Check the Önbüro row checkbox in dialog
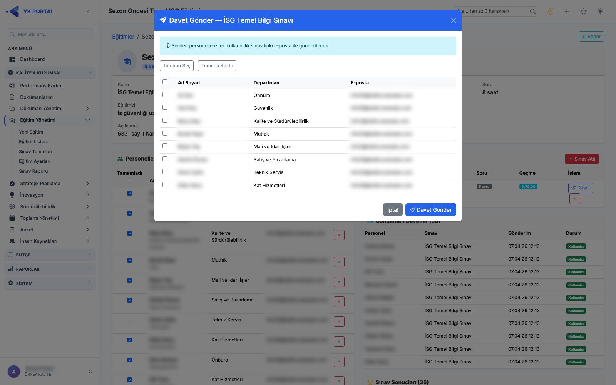Screen dimensions: 616x385 click(165, 95)
